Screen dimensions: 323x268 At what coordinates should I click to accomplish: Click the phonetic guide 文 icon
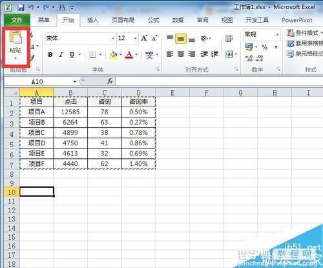tap(149, 55)
